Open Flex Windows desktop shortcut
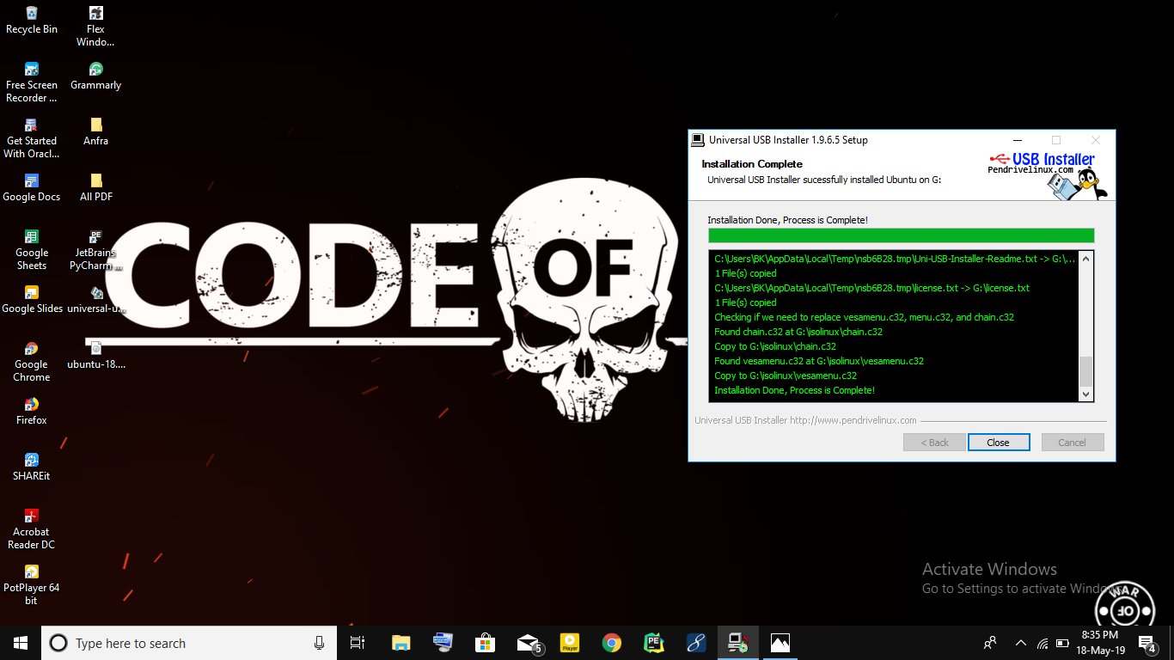This screenshot has width=1174, height=660. [95, 26]
